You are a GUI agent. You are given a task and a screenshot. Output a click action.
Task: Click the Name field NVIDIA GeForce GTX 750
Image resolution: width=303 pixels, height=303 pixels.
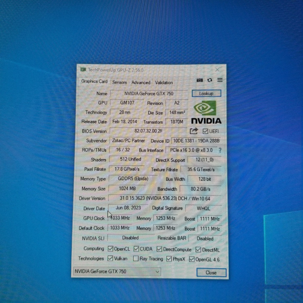pyautogui.click(x=149, y=93)
